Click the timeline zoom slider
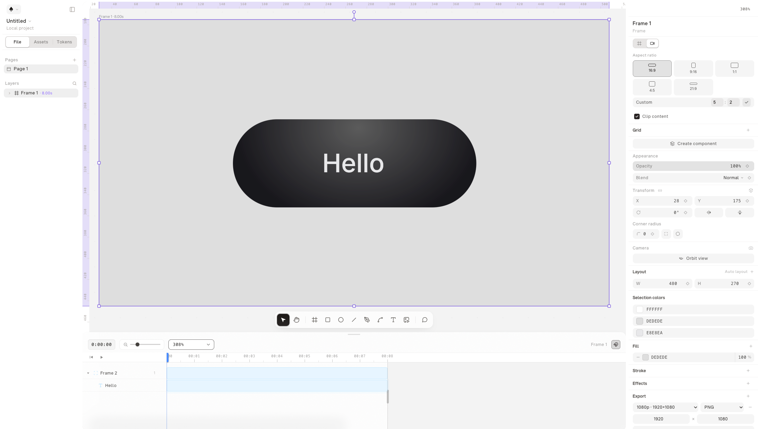The image size is (758, 429). (x=145, y=345)
